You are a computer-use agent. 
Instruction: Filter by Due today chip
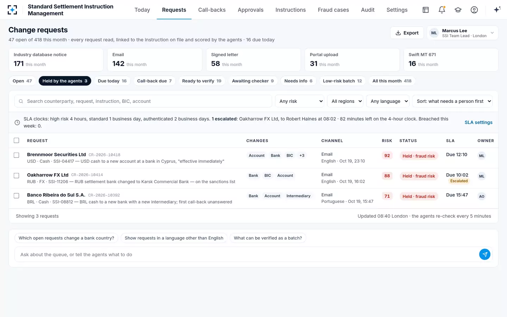(112, 81)
